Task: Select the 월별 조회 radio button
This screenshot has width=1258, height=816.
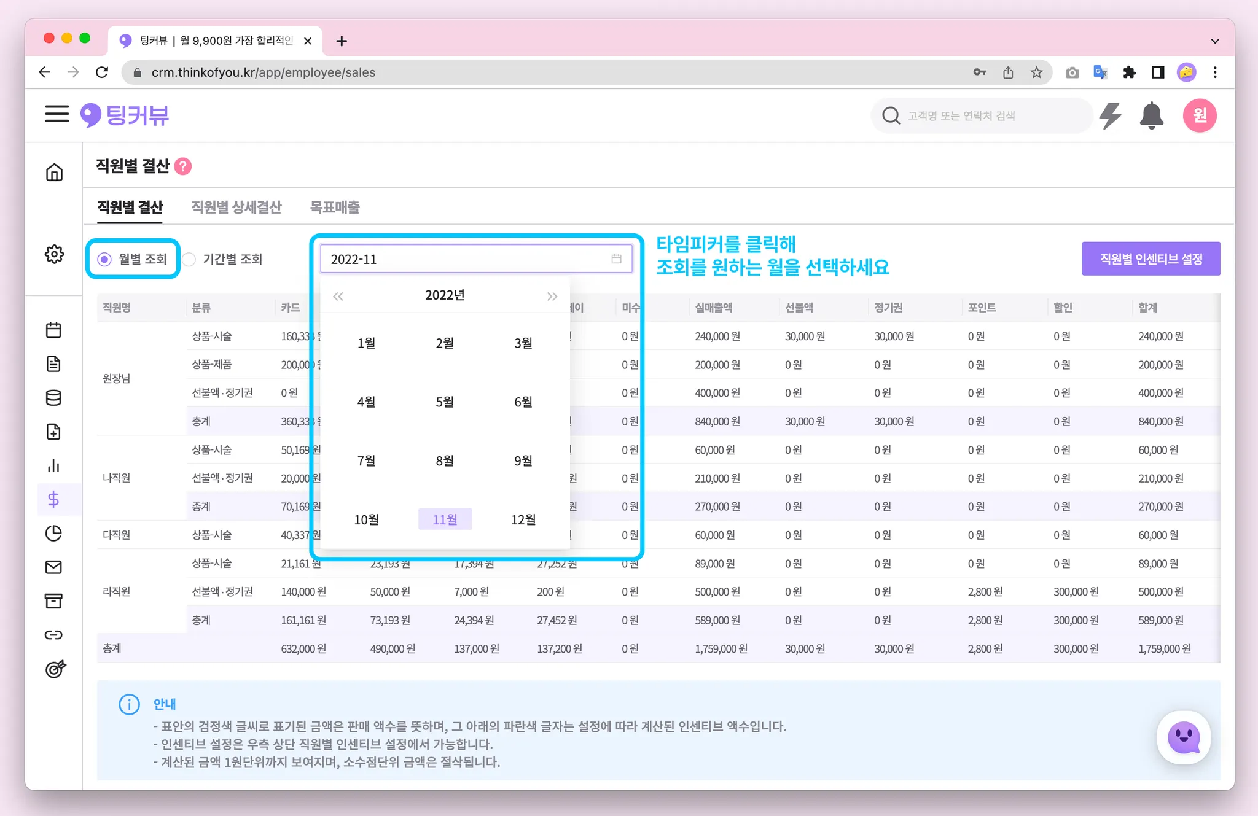Action: [105, 259]
